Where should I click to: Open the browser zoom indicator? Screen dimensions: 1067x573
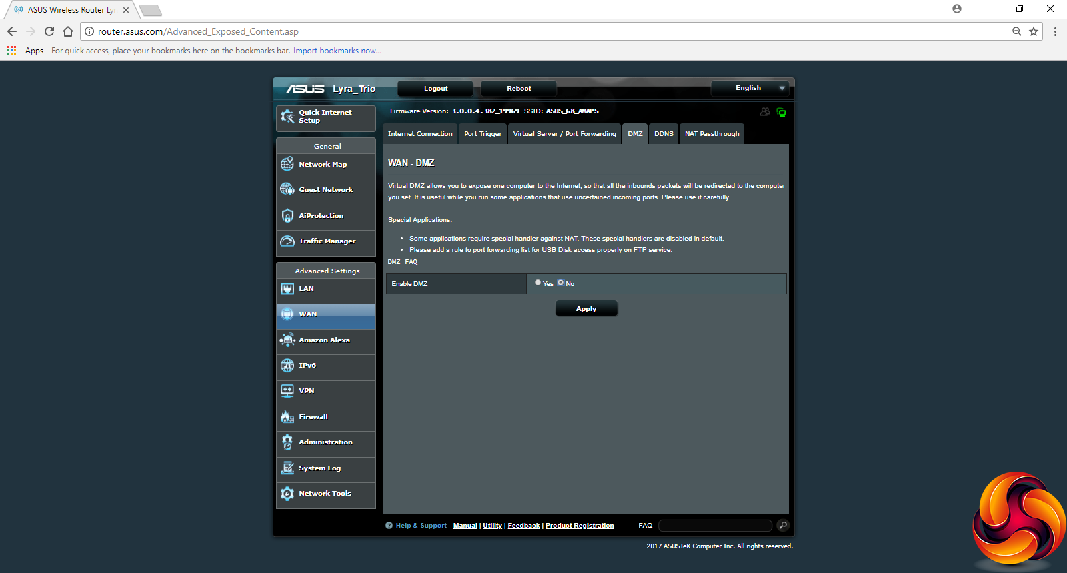(1017, 31)
